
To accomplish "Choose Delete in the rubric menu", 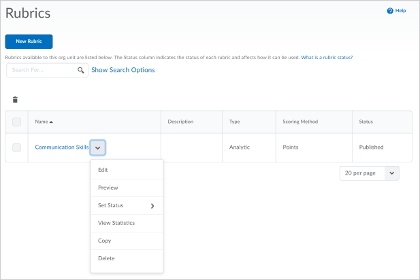I will [107, 258].
